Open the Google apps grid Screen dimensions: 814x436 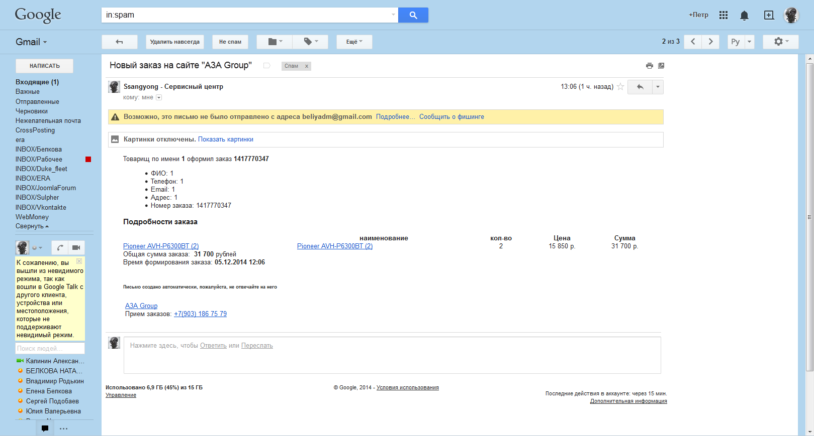[x=723, y=15]
